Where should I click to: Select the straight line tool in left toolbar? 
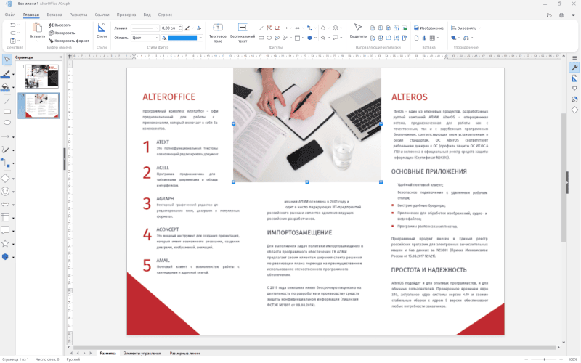(x=7, y=101)
